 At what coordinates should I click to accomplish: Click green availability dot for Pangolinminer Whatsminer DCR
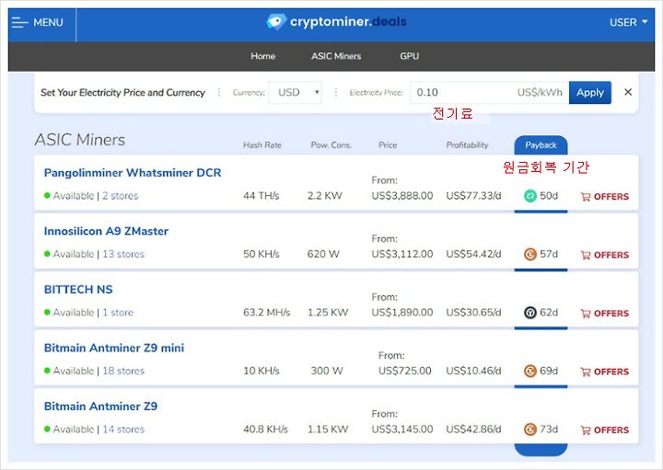pos(47,196)
